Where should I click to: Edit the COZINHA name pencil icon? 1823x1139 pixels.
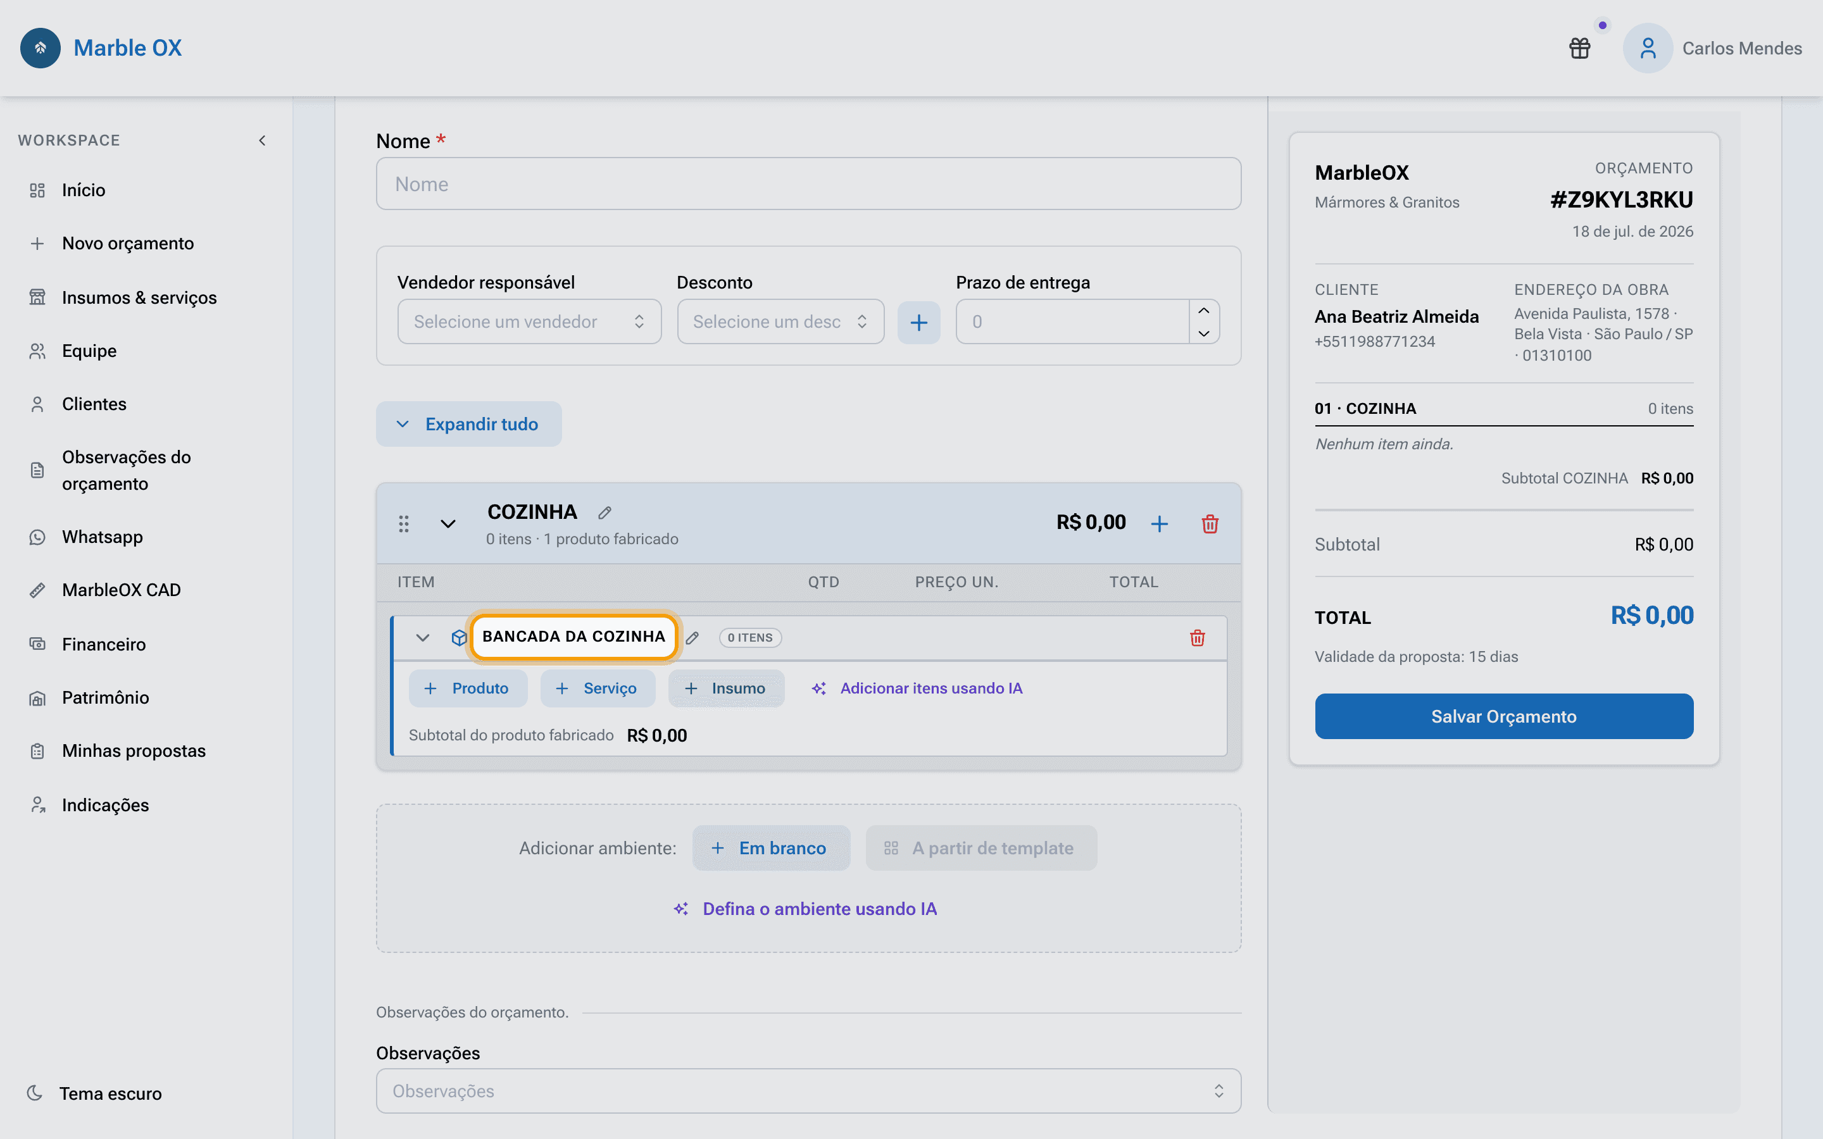(604, 513)
